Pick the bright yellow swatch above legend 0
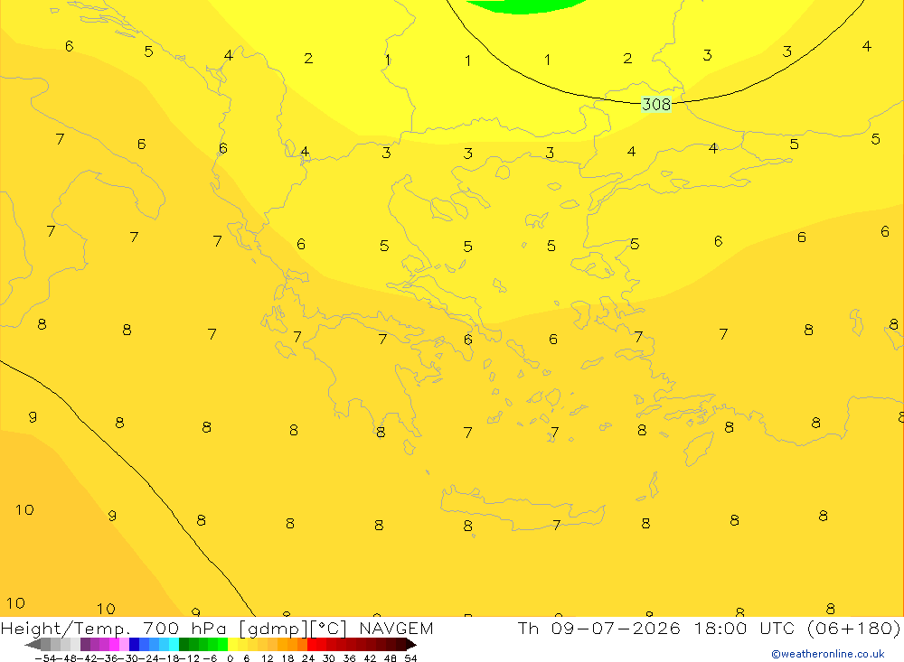The width and height of the screenshot is (904, 662). (x=232, y=645)
